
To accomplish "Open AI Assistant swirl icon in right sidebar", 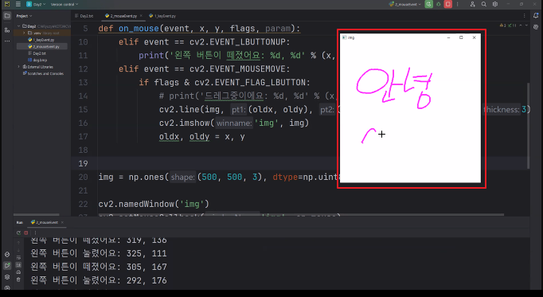I will coord(536,26).
